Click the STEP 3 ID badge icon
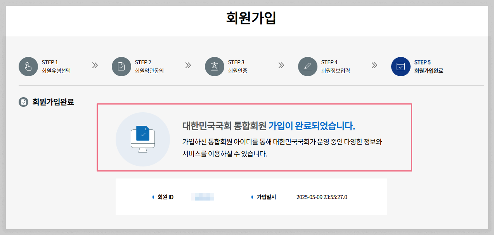Viewport: 494px width, 235px height. pos(215,67)
